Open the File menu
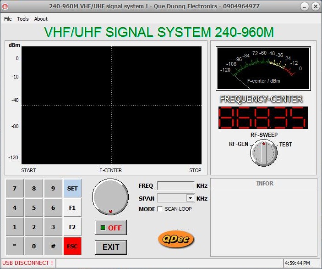Image resolution: width=322 pixels, height=269 pixels. tap(8, 19)
